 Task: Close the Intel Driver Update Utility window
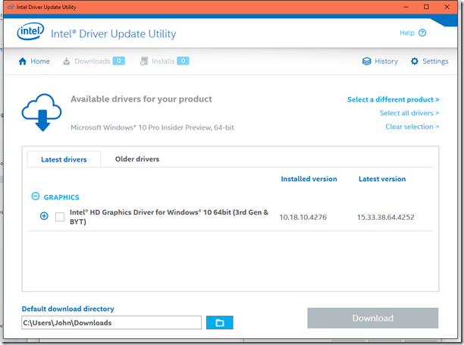(x=447, y=7)
